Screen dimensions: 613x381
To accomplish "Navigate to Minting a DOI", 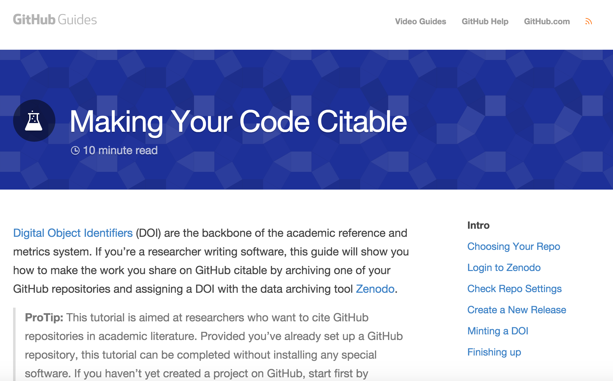I will point(498,331).
